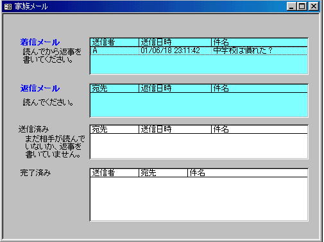Click the 件名 column header in the 着信メール list
Viewport: 324px width, 242px height.
click(x=259, y=42)
